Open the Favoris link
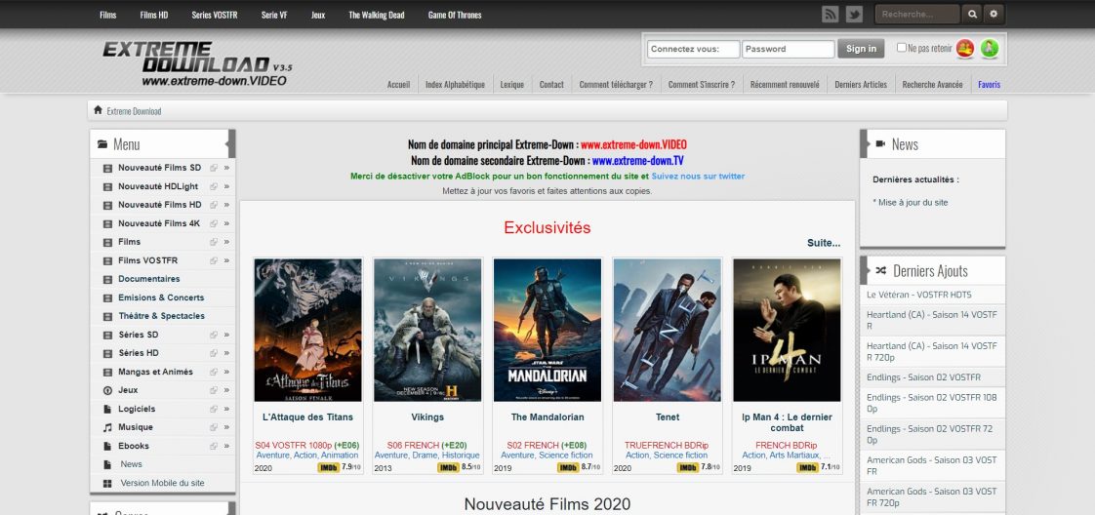This screenshot has width=1095, height=515. (989, 85)
